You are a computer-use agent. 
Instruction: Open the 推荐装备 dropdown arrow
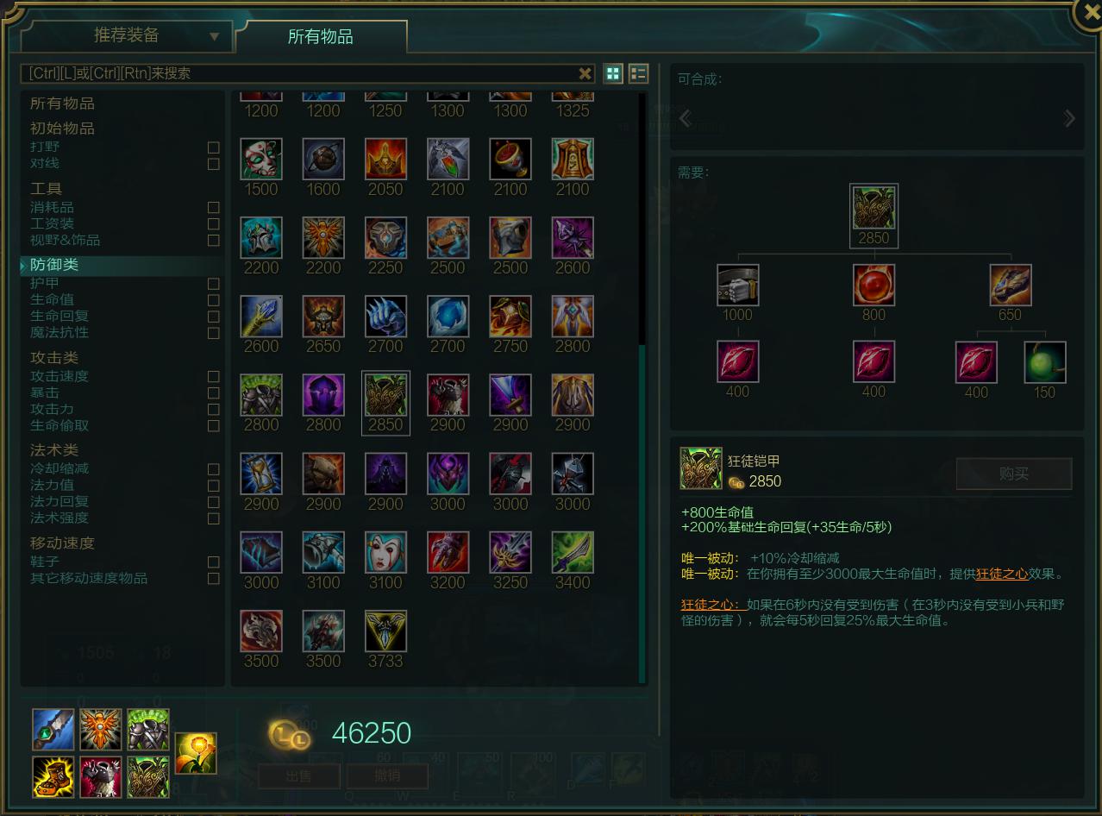(x=215, y=37)
